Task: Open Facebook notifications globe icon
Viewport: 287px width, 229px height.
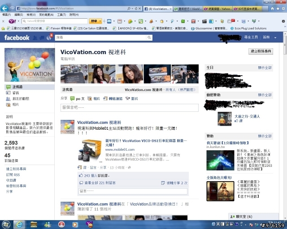Action: [x=49, y=38]
